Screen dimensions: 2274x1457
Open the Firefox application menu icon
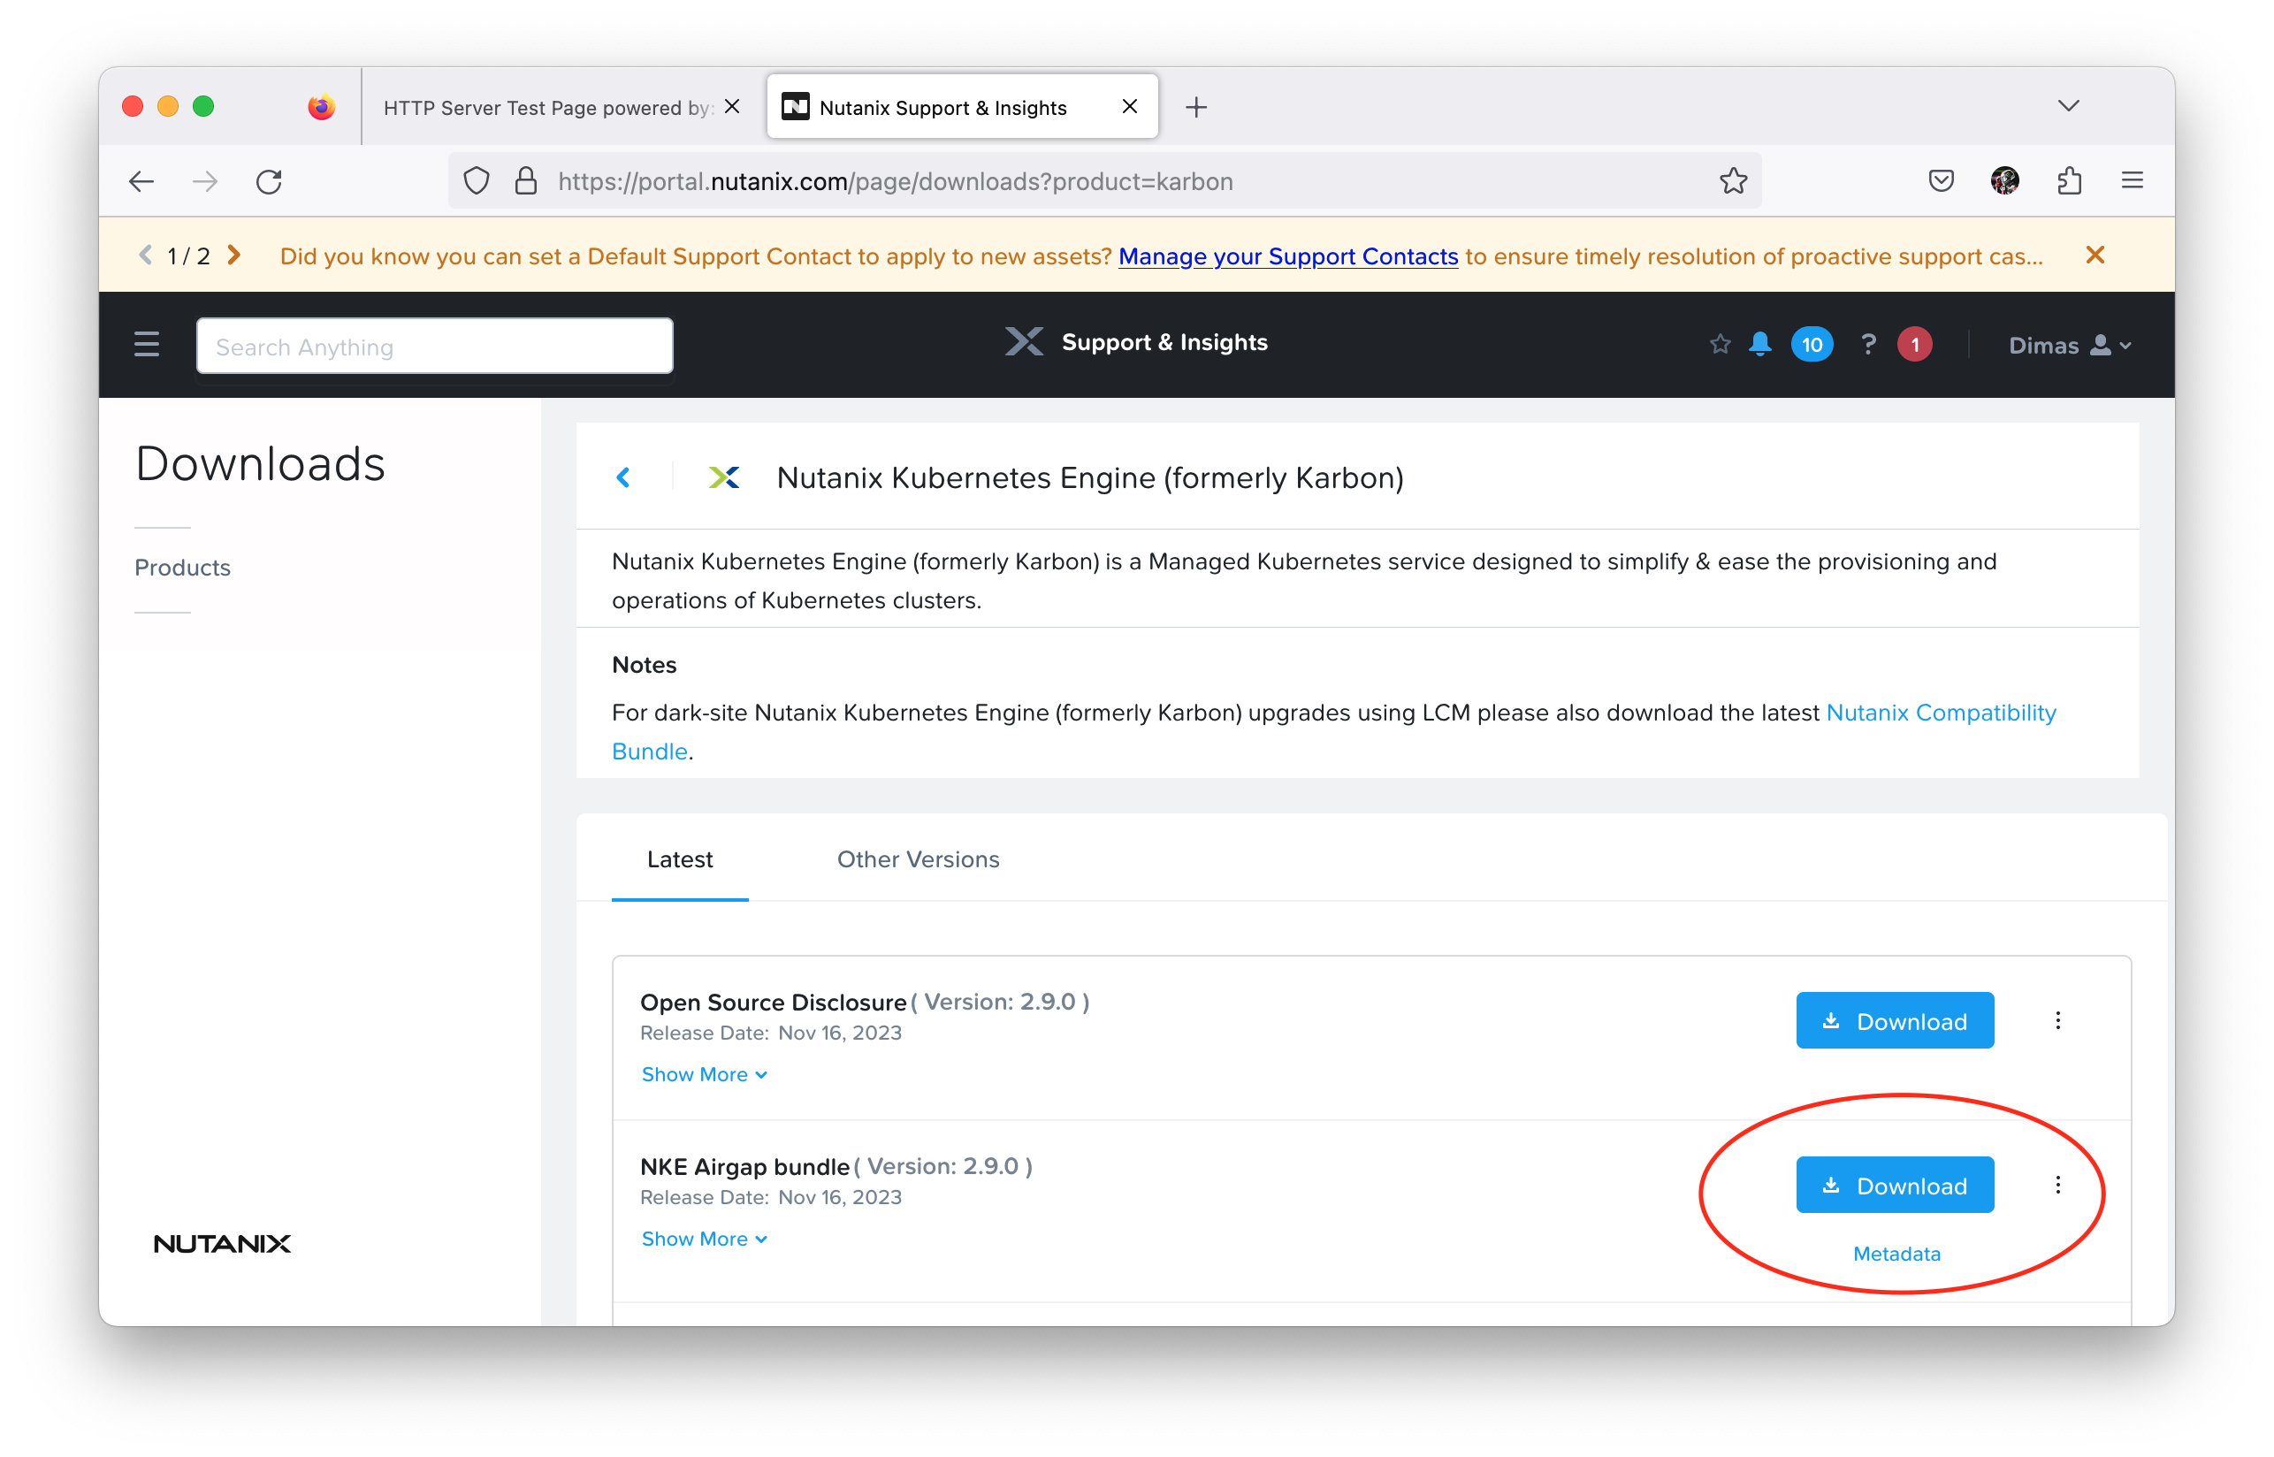tap(2133, 180)
